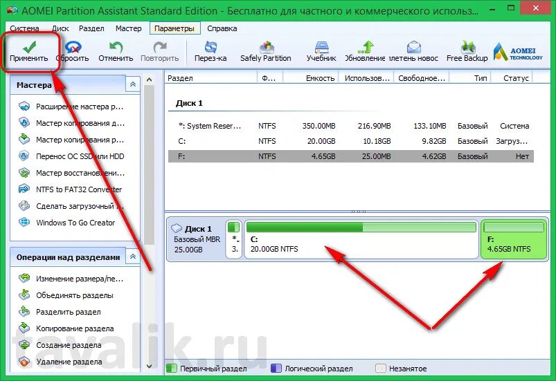Launch Мастер копирования раздела wizard
556x381 pixels.
71,140
